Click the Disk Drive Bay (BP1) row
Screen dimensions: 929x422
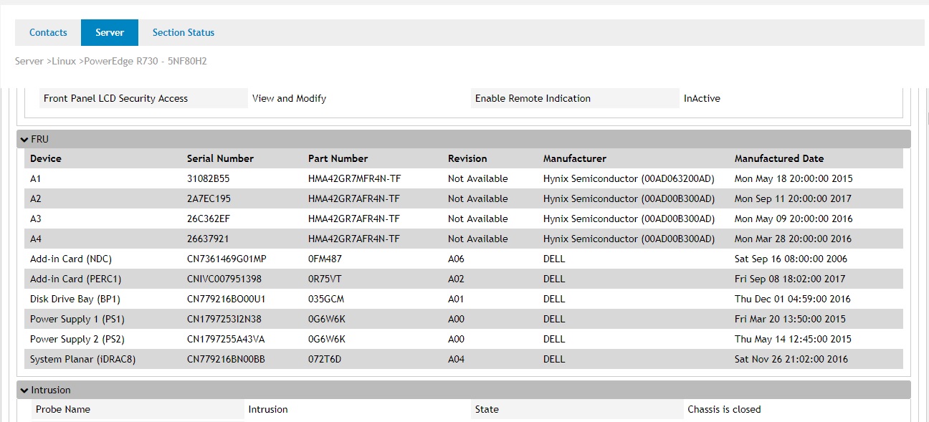coord(75,299)
